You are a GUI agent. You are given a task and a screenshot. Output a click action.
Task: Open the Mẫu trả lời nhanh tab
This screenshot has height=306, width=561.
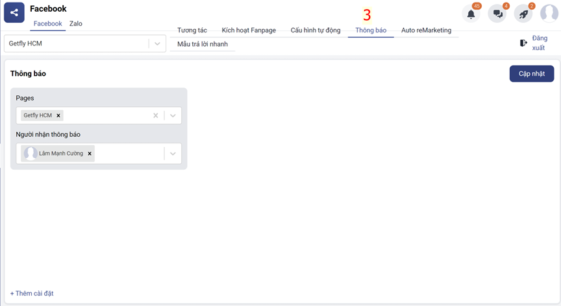[203, 44]
